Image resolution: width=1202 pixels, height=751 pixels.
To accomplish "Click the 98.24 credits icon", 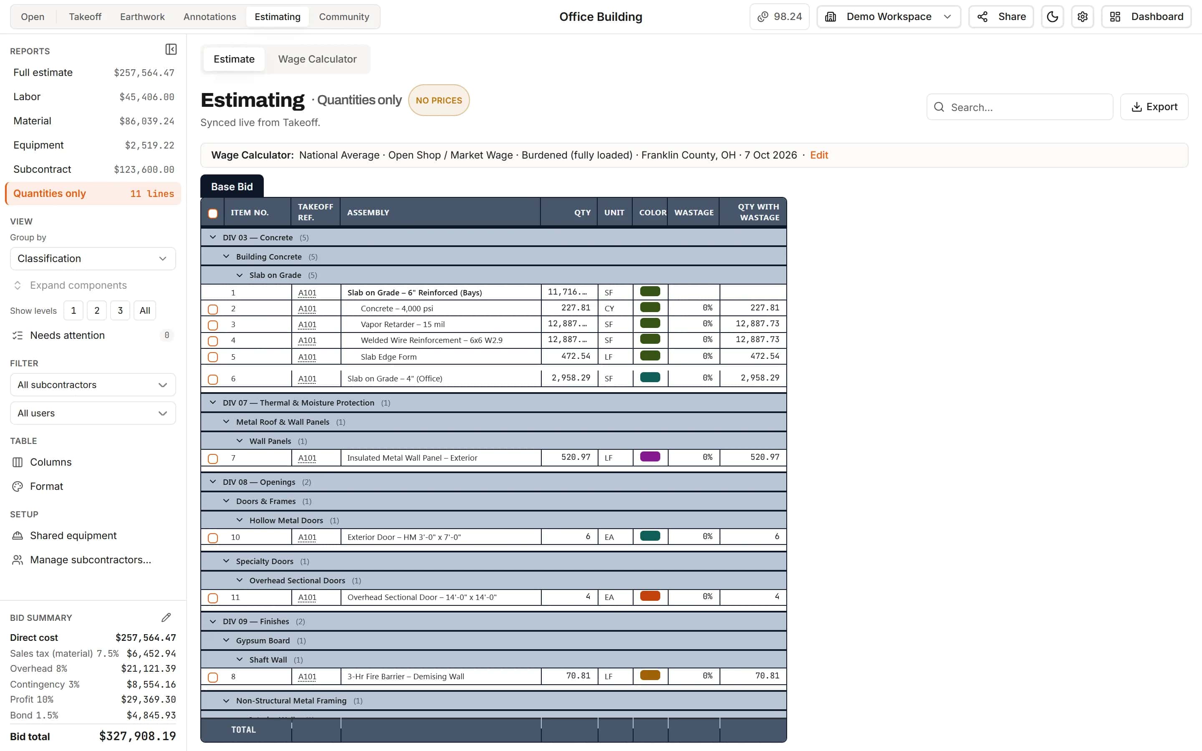I will click(x=763, y=17).
